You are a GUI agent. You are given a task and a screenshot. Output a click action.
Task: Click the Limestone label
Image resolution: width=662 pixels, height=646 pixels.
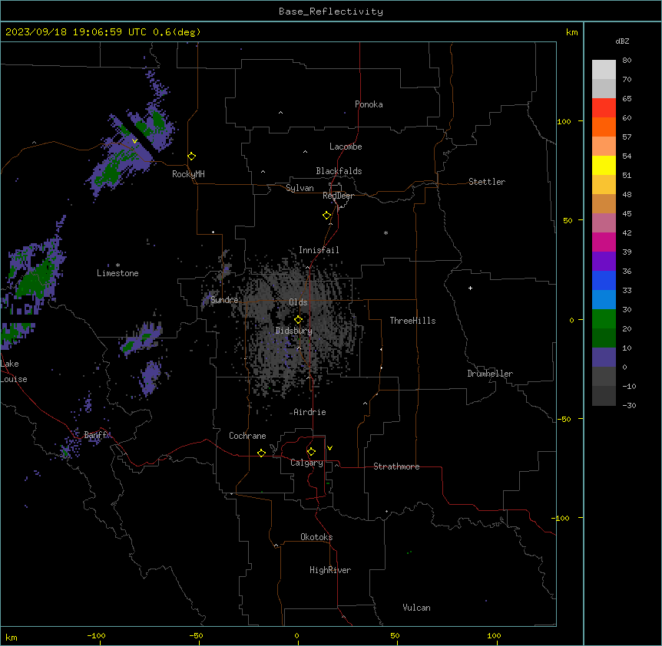click(x=118, y=273)
